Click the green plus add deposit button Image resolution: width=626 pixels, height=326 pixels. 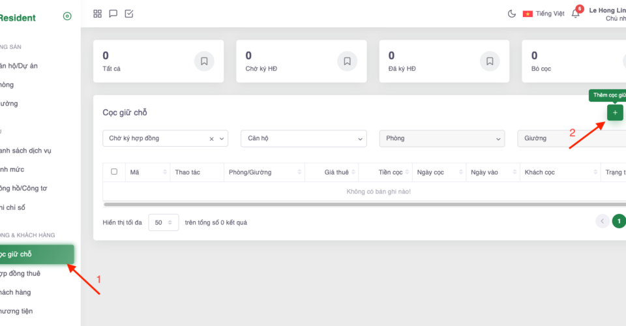[614, 113]
